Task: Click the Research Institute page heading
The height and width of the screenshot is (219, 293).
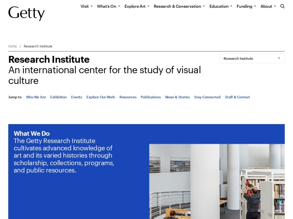Action: click(x=49, y=59)
